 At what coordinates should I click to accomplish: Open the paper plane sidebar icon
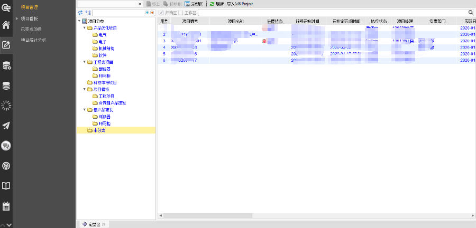coord(6,126)
